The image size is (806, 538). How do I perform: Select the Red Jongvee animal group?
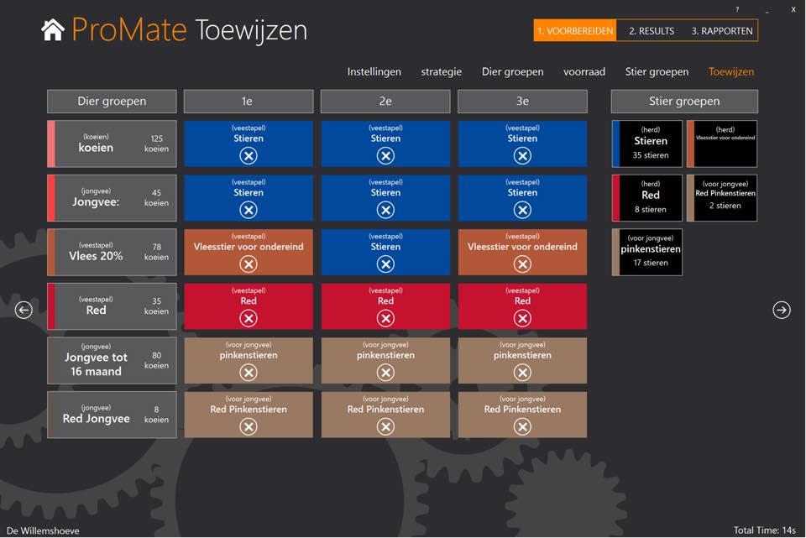[112, 415]
